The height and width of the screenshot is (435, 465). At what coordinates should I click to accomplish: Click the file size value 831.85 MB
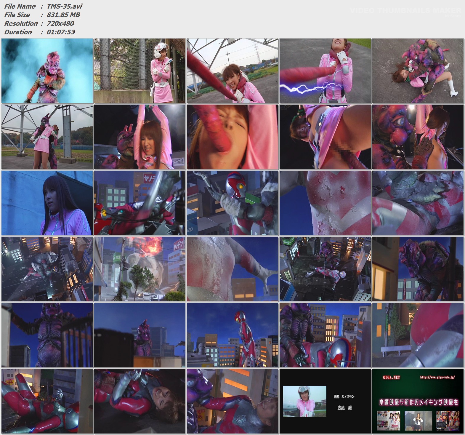[63, 15]
